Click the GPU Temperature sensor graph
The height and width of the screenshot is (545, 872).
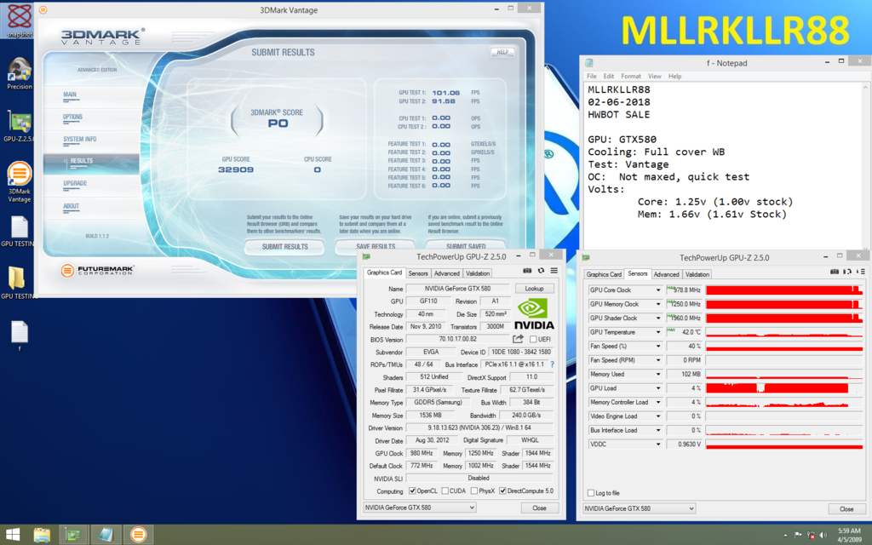tap(784, 332)
